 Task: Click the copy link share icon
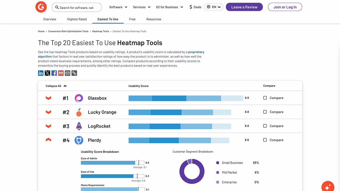coord(74,73)
